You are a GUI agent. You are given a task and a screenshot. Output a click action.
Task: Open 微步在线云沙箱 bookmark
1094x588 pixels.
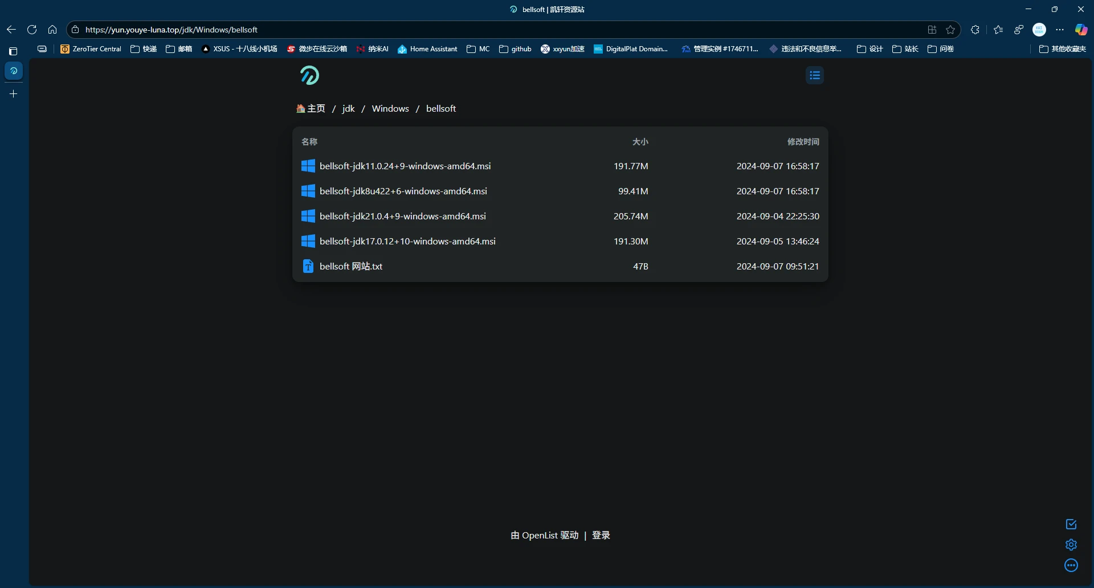tap(317, 49)
